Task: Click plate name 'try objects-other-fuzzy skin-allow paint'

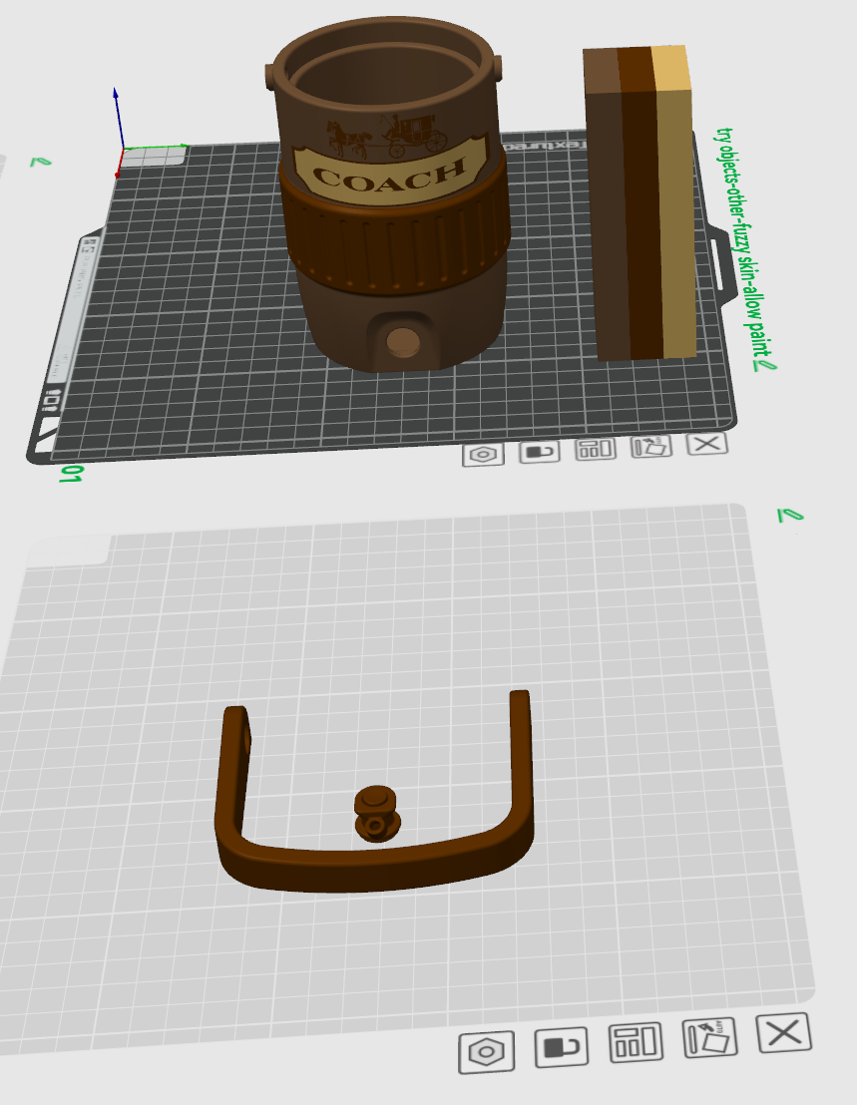Action: 742,241
